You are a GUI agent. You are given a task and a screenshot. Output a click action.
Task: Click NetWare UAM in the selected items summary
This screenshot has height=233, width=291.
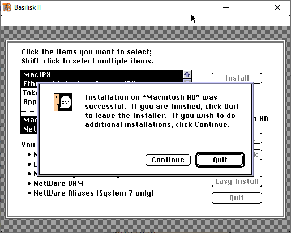58,184
